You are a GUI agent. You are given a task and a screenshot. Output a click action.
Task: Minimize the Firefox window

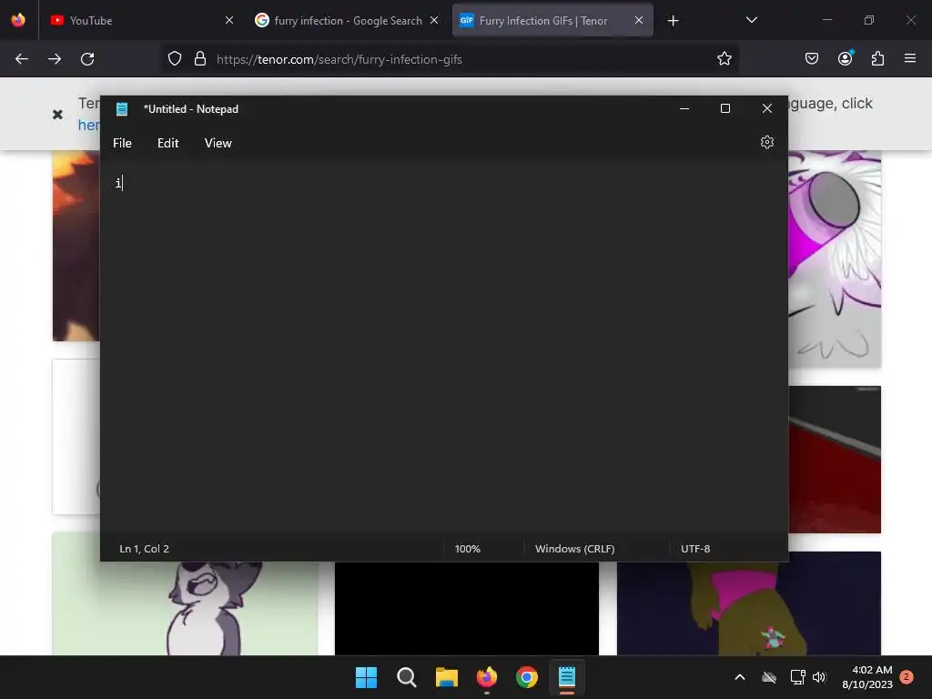pos(826,20)
